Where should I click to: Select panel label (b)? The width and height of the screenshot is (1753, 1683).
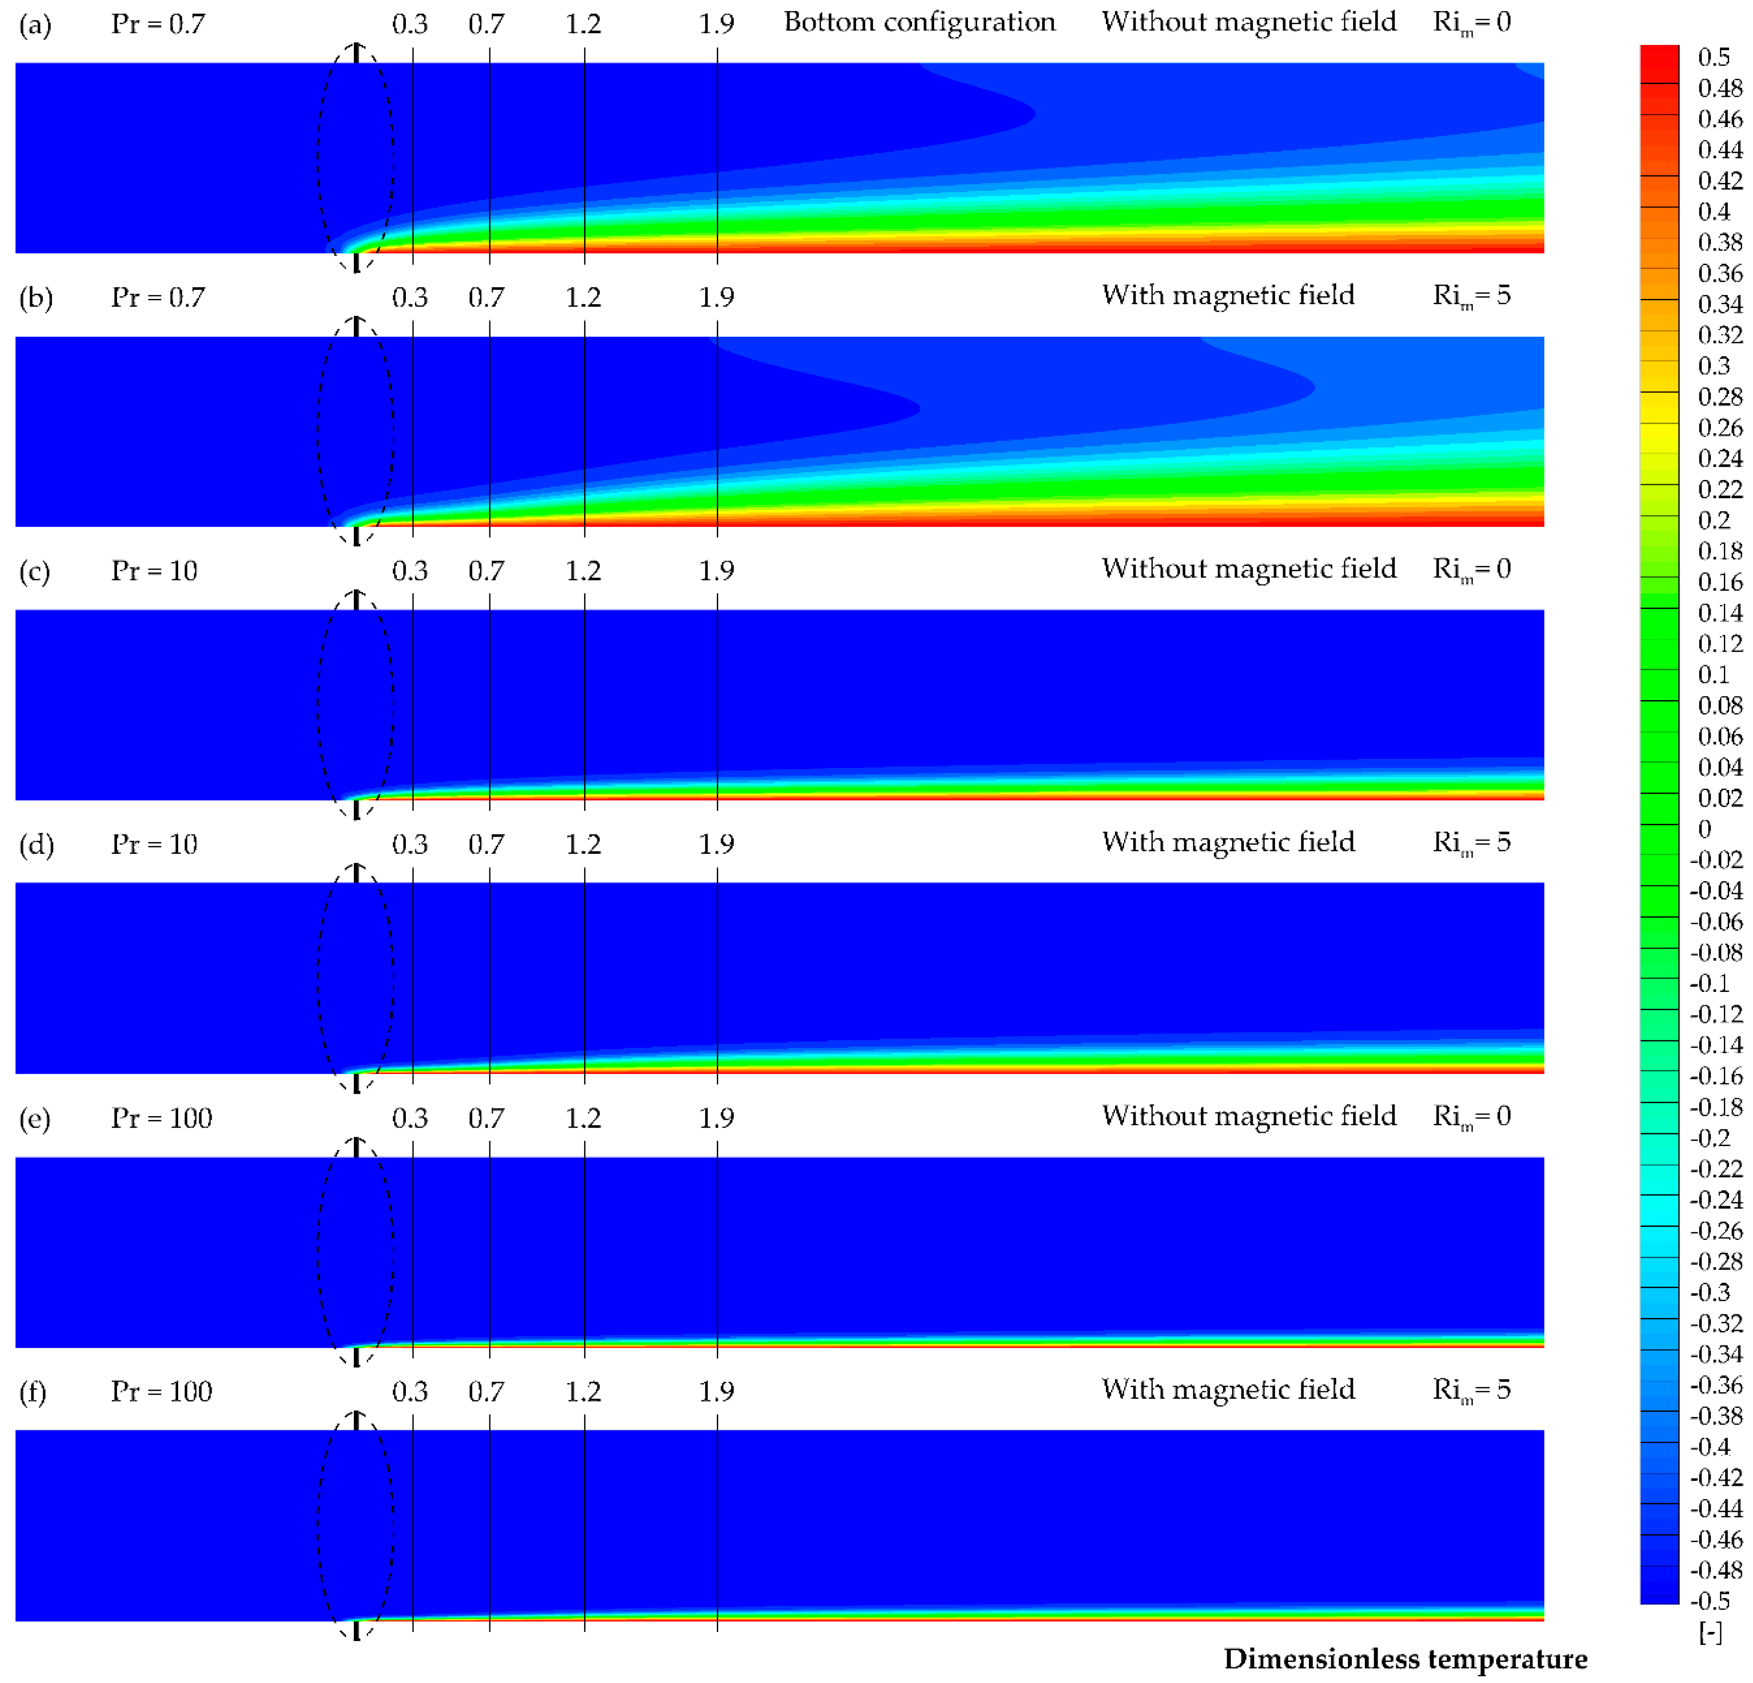(x=37, y=298)
